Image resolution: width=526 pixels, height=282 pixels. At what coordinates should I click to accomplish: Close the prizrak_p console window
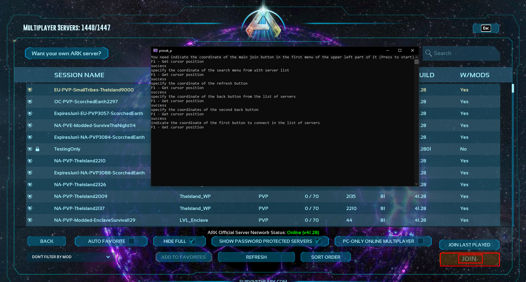(x=413, y=50)
